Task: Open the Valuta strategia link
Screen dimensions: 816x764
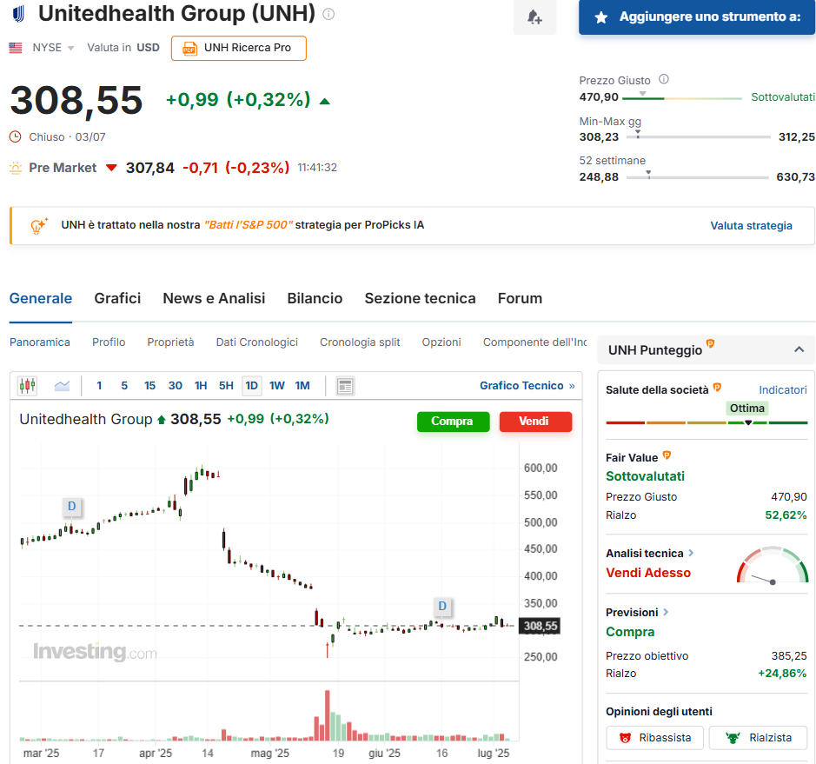Action: 752,226
